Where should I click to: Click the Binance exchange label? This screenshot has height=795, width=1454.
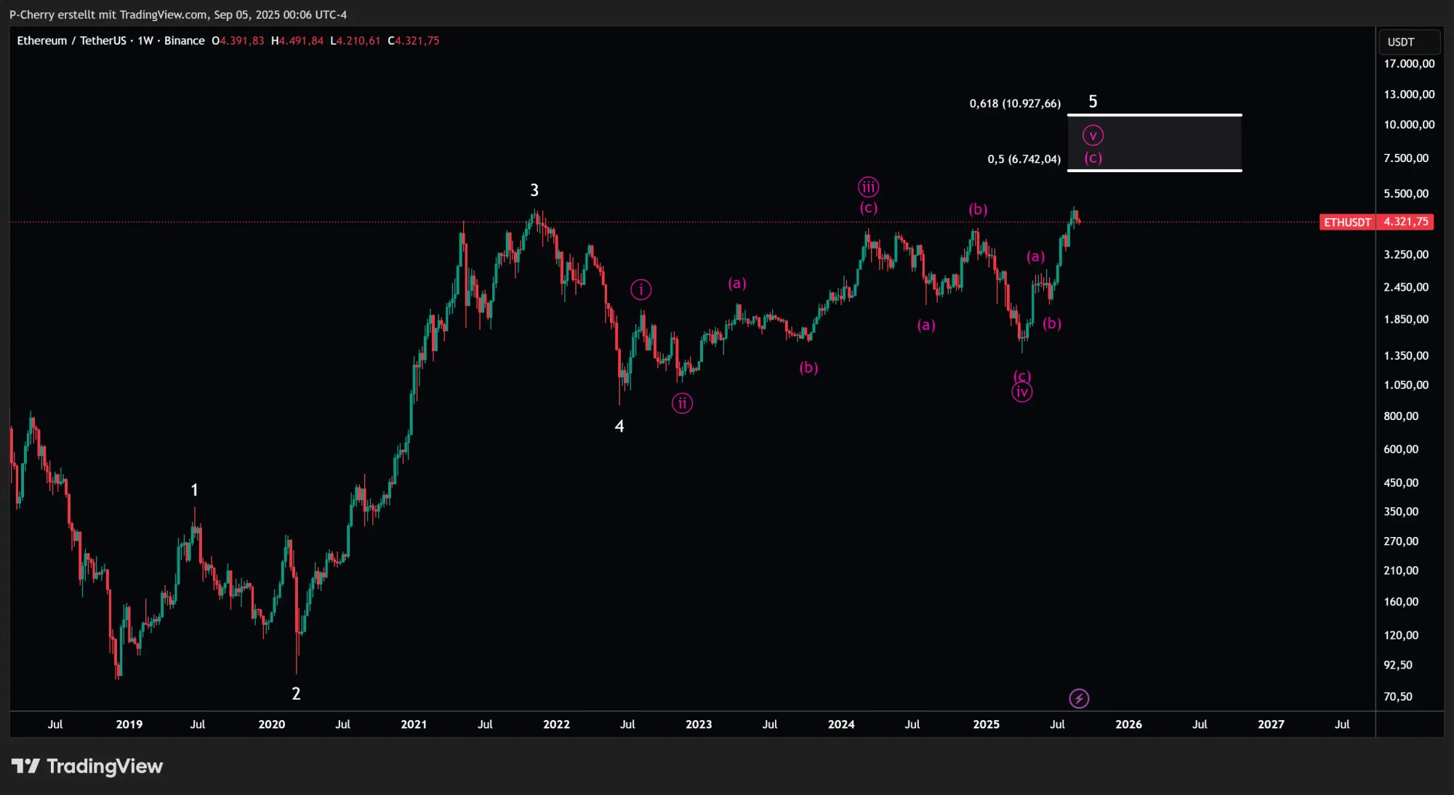click(184, 41)
